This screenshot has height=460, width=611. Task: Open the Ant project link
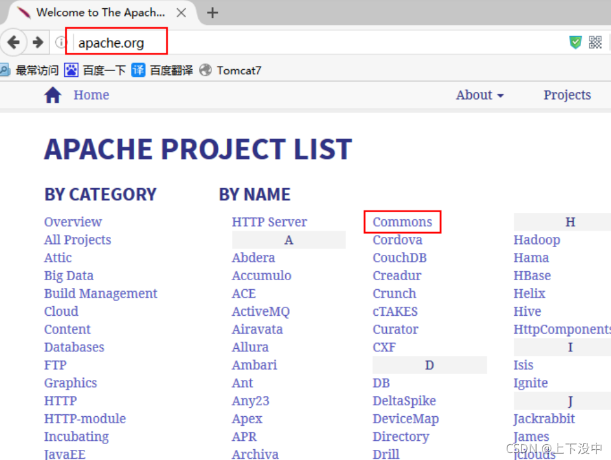[x=243, y=383]
